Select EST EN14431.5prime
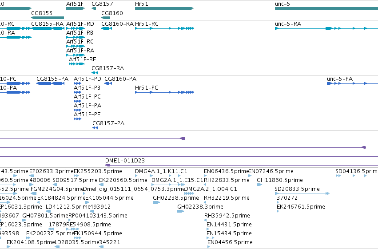 pos(229,225)
